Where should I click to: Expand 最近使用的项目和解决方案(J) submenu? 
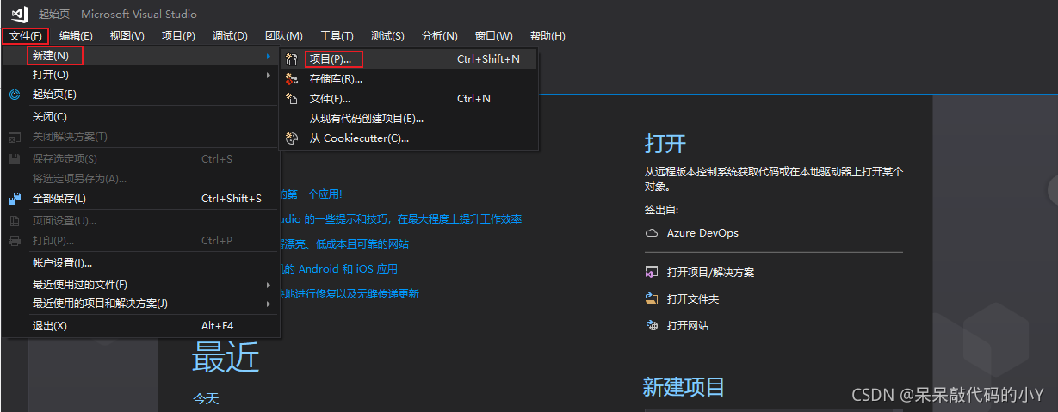point(141,304)
